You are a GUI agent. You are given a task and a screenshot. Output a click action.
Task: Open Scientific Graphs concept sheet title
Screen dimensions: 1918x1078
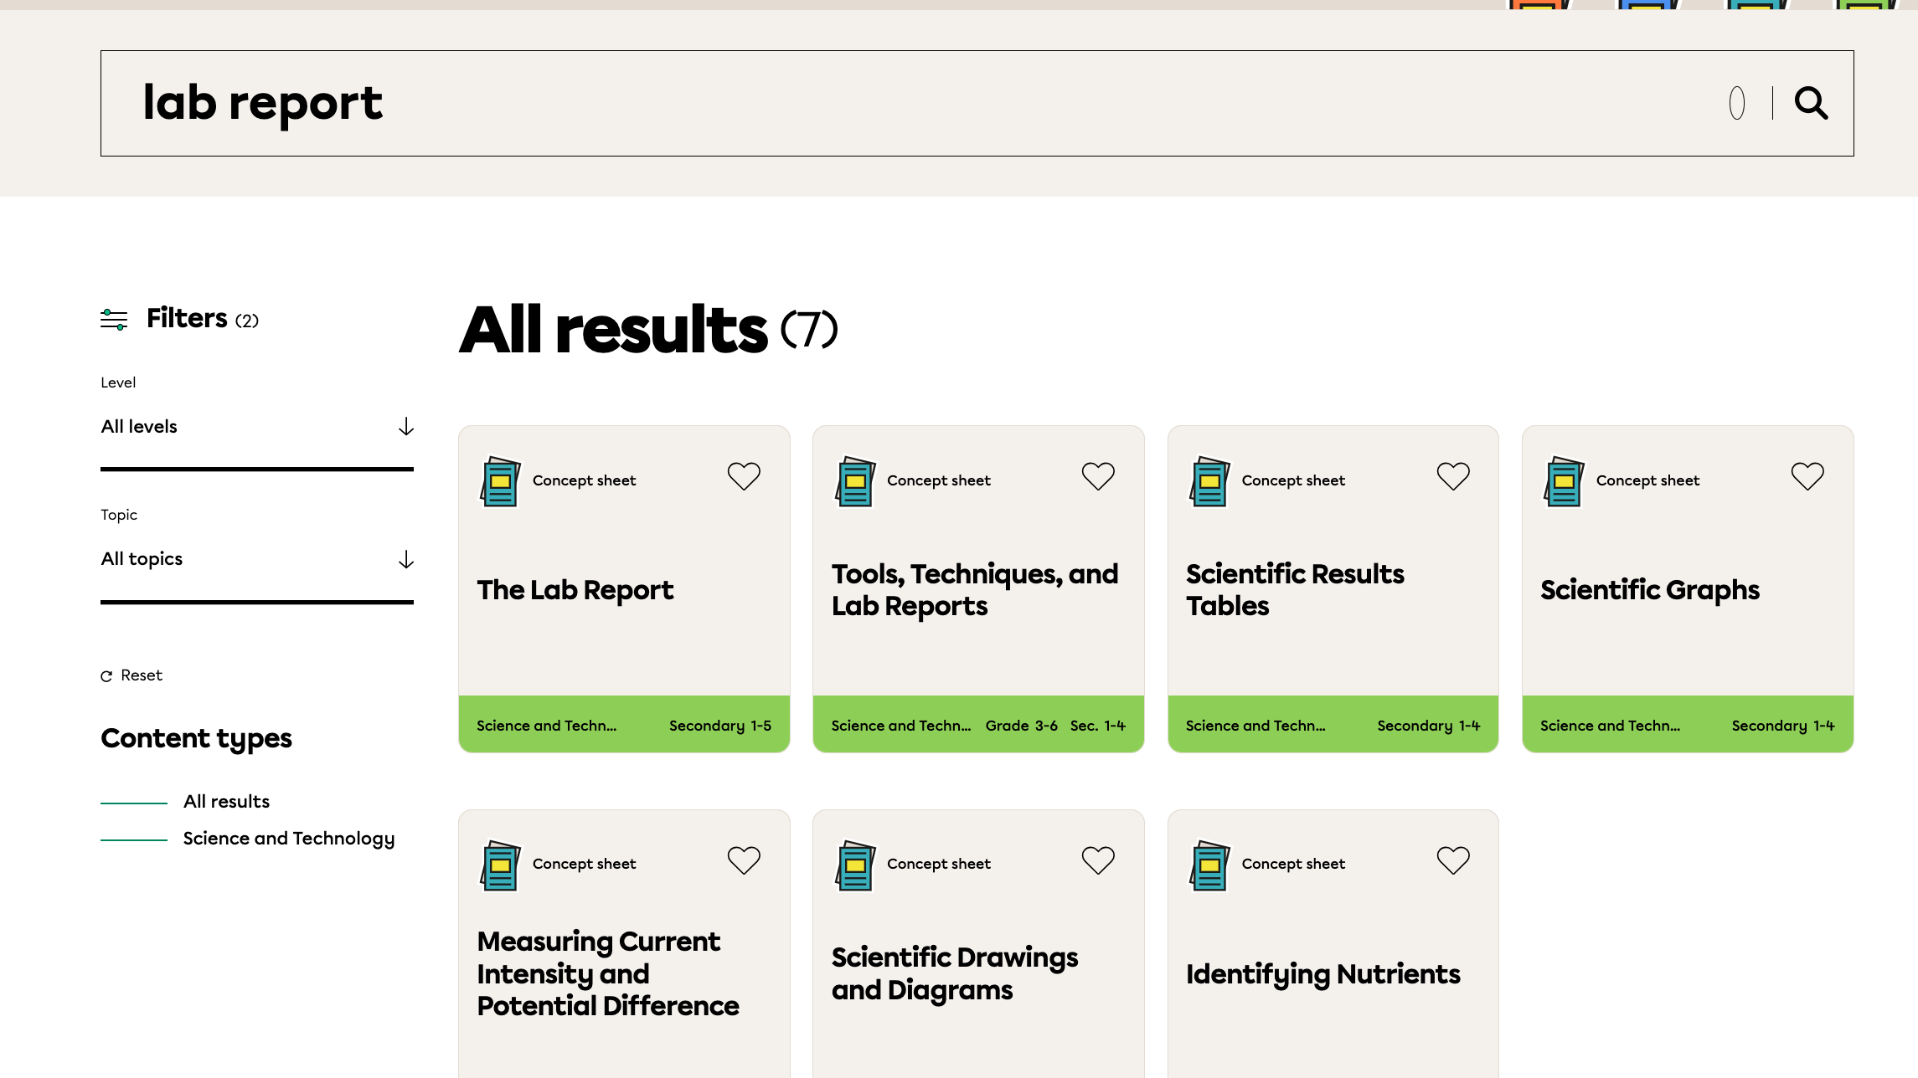pyautogui.click(x=1649, y=590)
